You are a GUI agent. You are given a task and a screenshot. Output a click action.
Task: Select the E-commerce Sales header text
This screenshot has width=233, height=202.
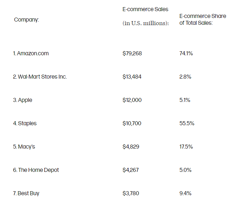point(145,9)
